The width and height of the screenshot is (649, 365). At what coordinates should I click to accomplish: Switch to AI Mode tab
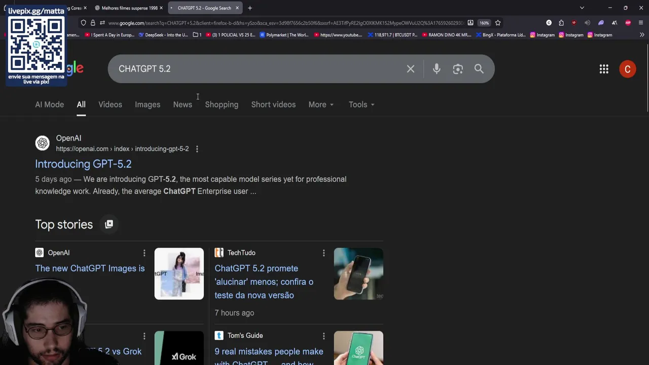pos(50,104)
